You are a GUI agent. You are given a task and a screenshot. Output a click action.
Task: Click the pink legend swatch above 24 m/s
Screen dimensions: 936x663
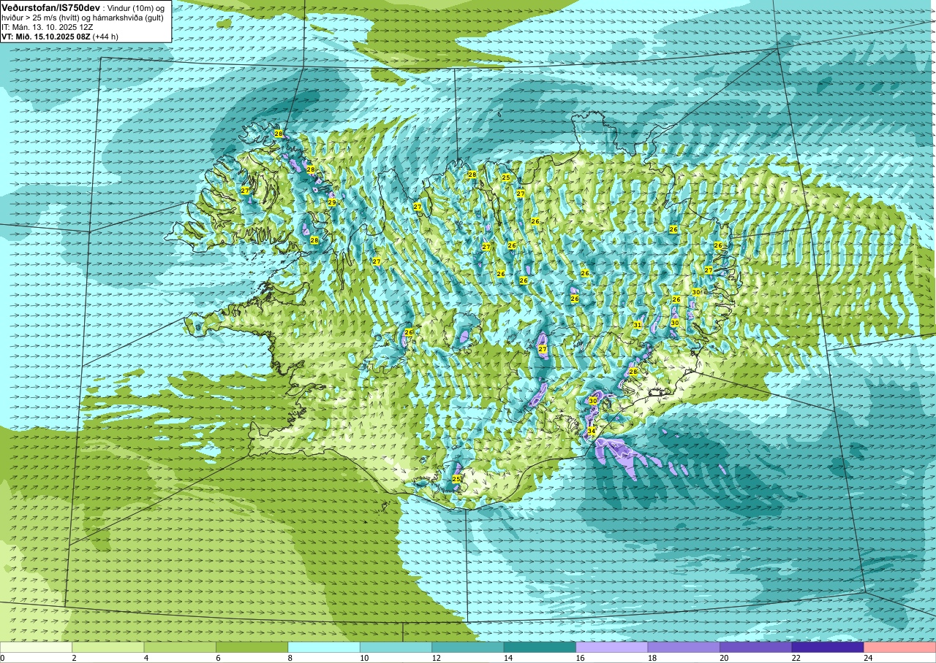point(900,647)
